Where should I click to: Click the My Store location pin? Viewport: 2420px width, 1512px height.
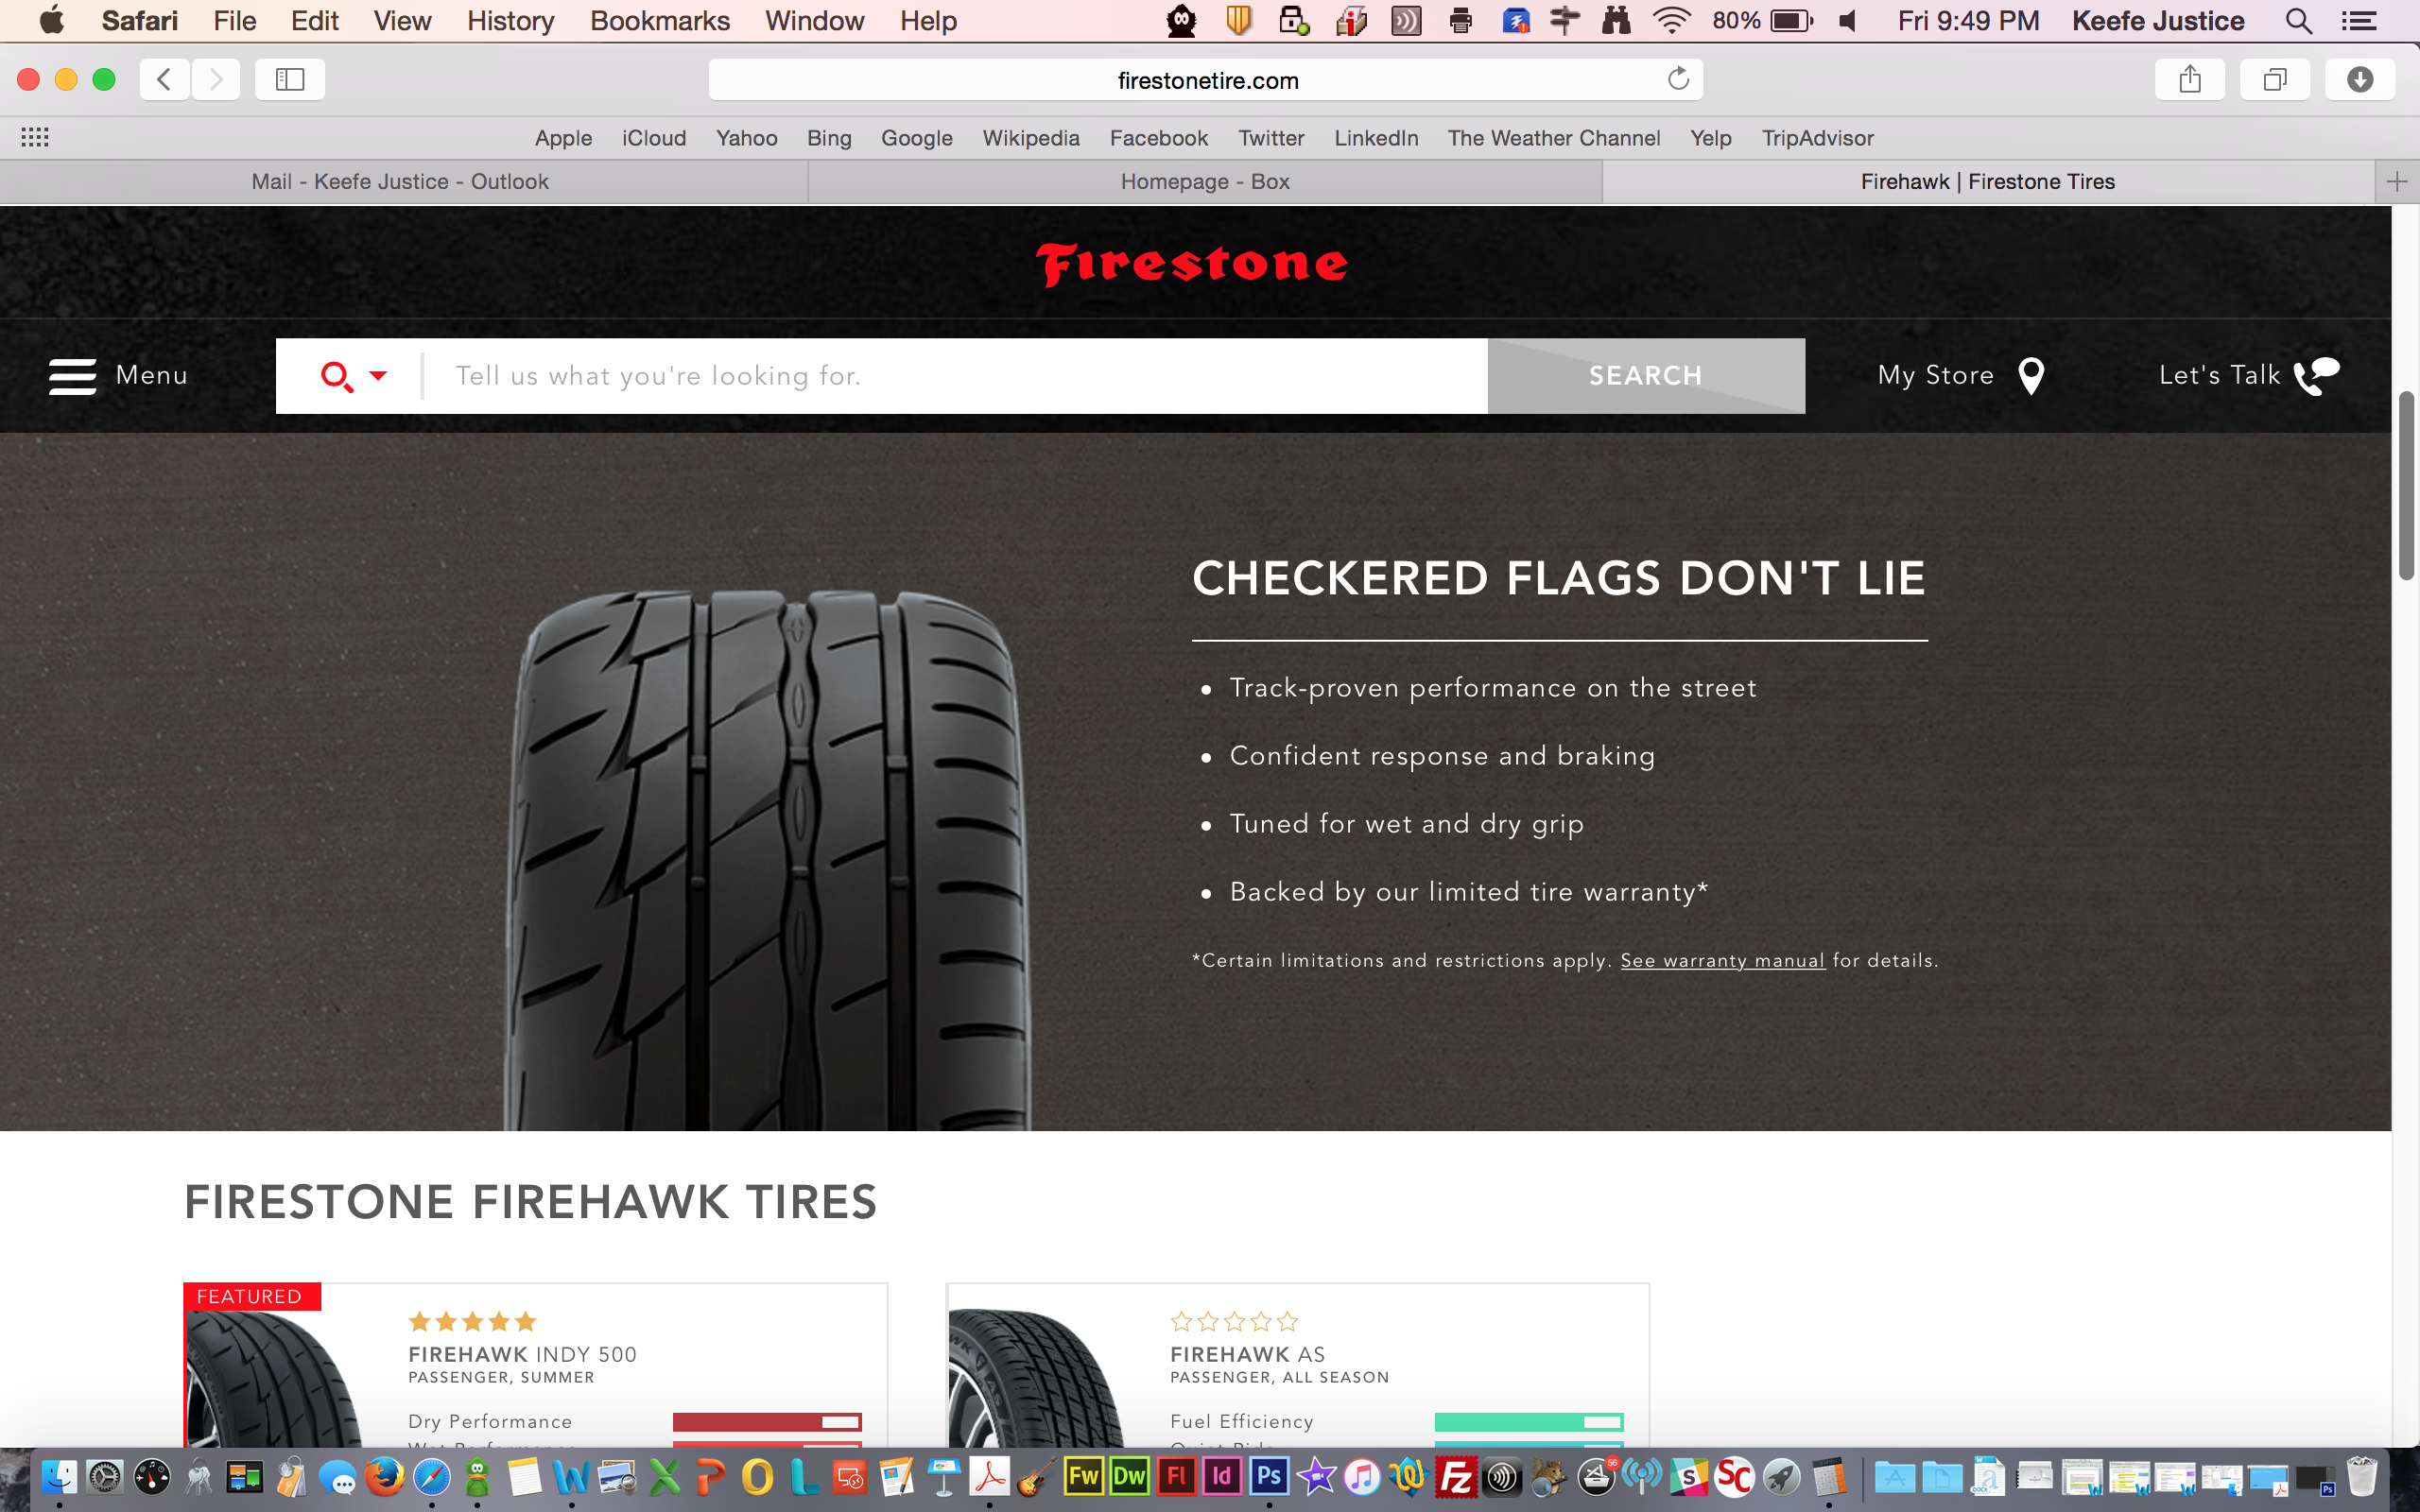(x=2031, y=376)
